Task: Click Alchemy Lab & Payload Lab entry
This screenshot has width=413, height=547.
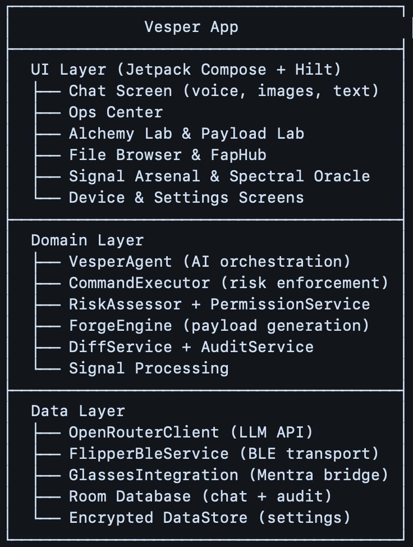Action: pos(186,134)
